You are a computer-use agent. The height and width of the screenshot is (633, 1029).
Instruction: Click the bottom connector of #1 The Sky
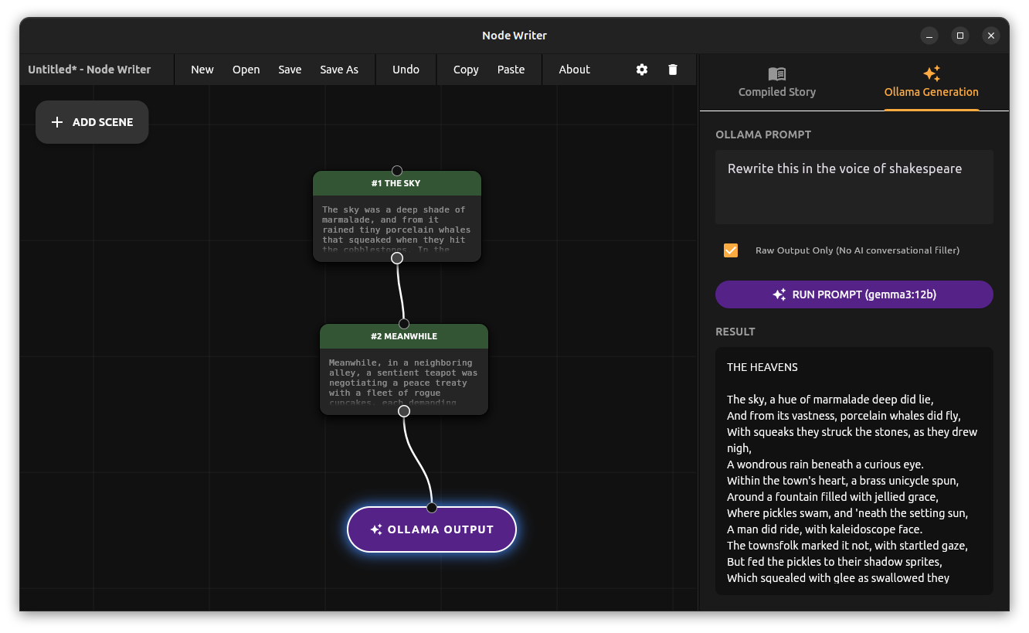(397, 258)
